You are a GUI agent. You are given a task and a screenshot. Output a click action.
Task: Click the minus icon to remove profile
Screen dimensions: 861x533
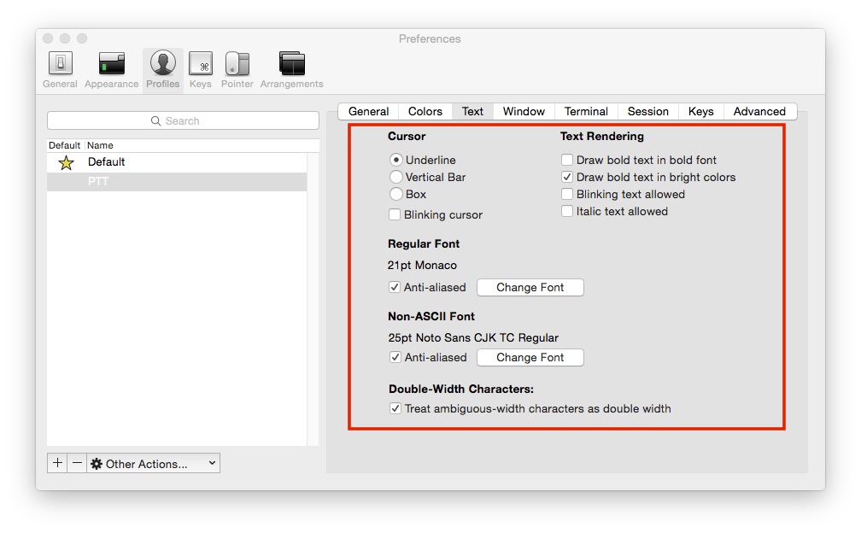(x=77, y=463)
